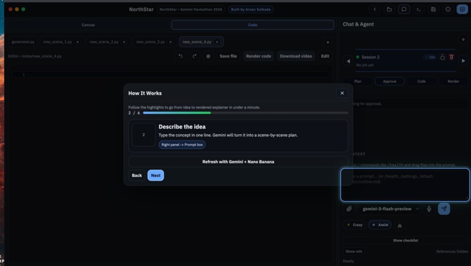The height and width of the screenshot is (266, 471).
Task: Open the info circle icon
Action: tap(448, 9)
